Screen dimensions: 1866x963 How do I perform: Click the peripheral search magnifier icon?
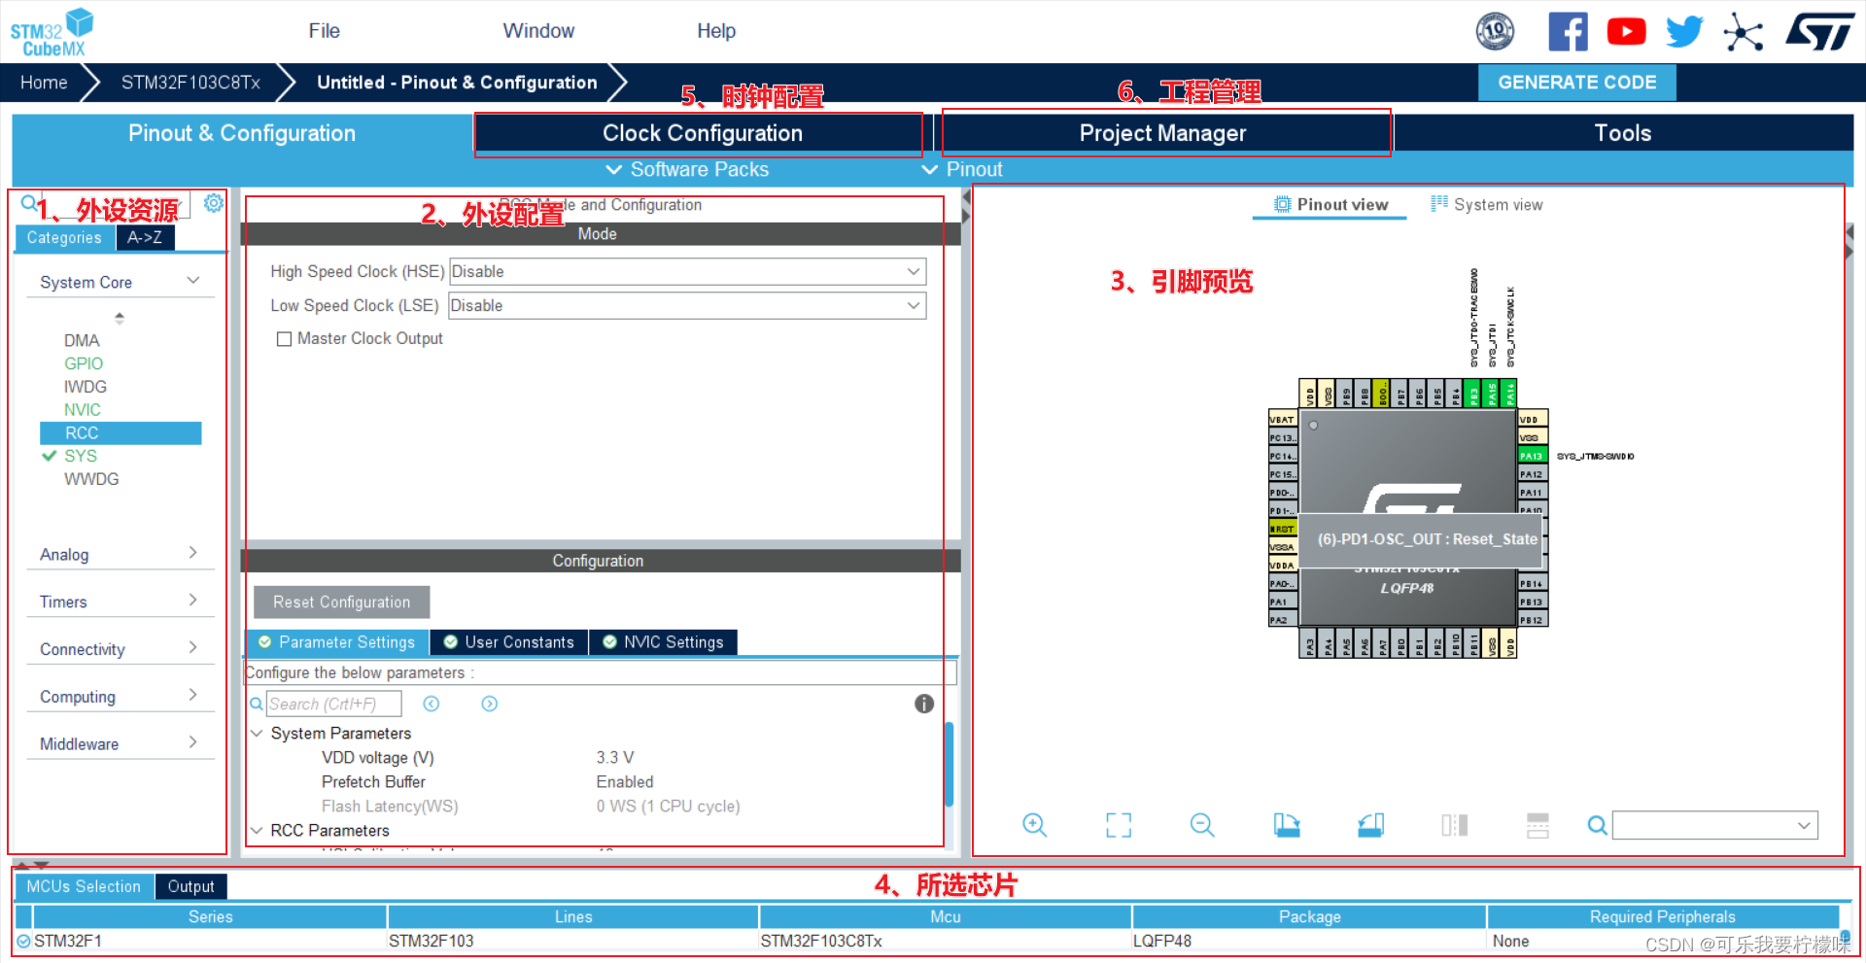[x=29, y=203]
